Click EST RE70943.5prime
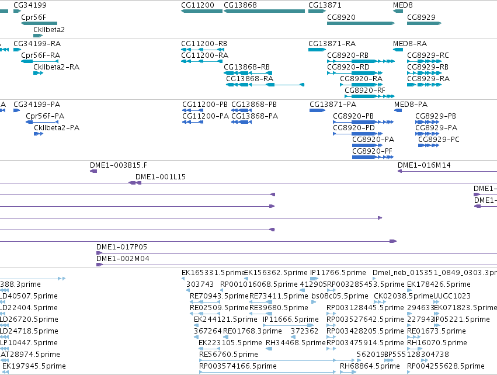497x375 pixels. click(219, 296)
